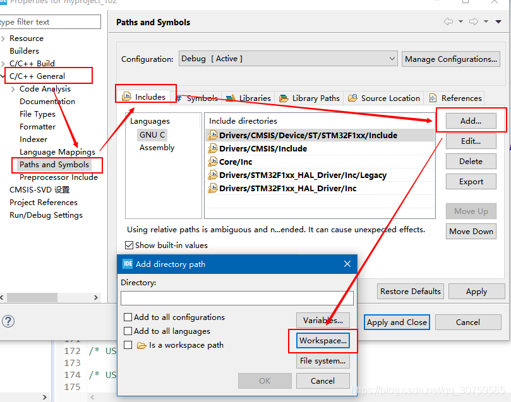Select Drivers/STM32F1xx_HAL_Driver/Inc entry
The image size is (511, 402).
pos(320,188)
